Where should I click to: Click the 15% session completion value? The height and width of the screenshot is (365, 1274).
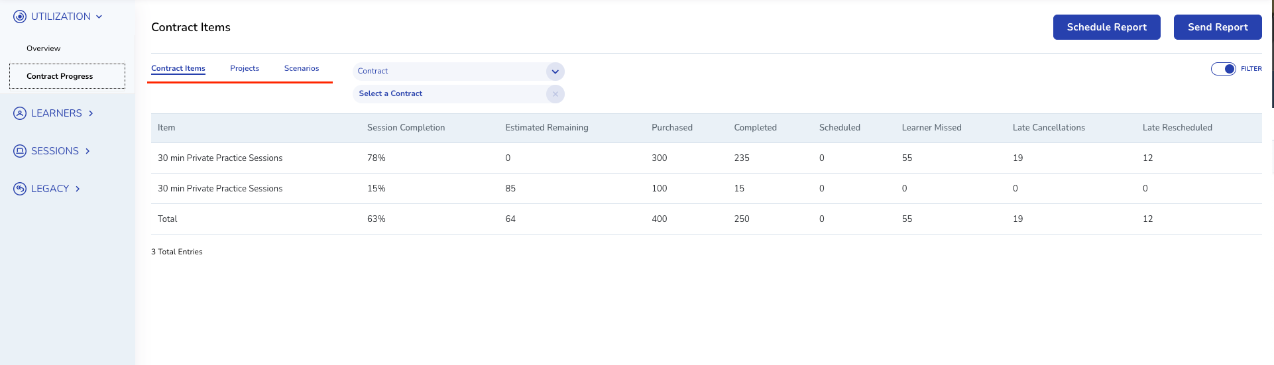pos(376,189)
